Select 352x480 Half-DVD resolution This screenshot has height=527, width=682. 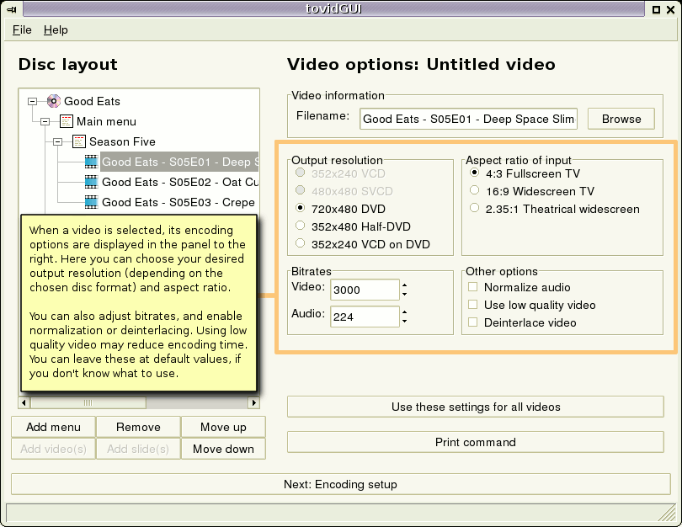point(300,225)
